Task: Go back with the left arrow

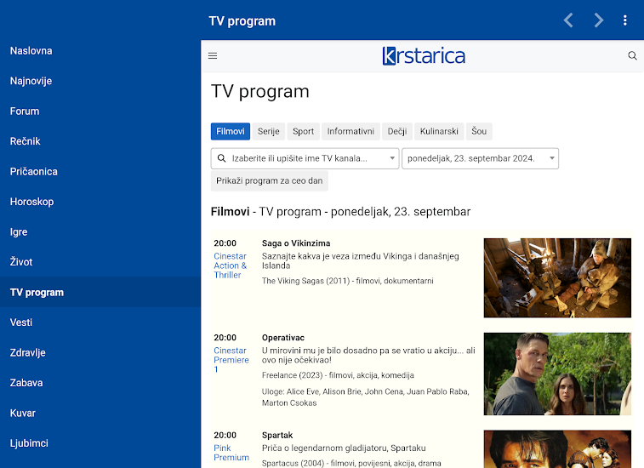Action: 568,20
